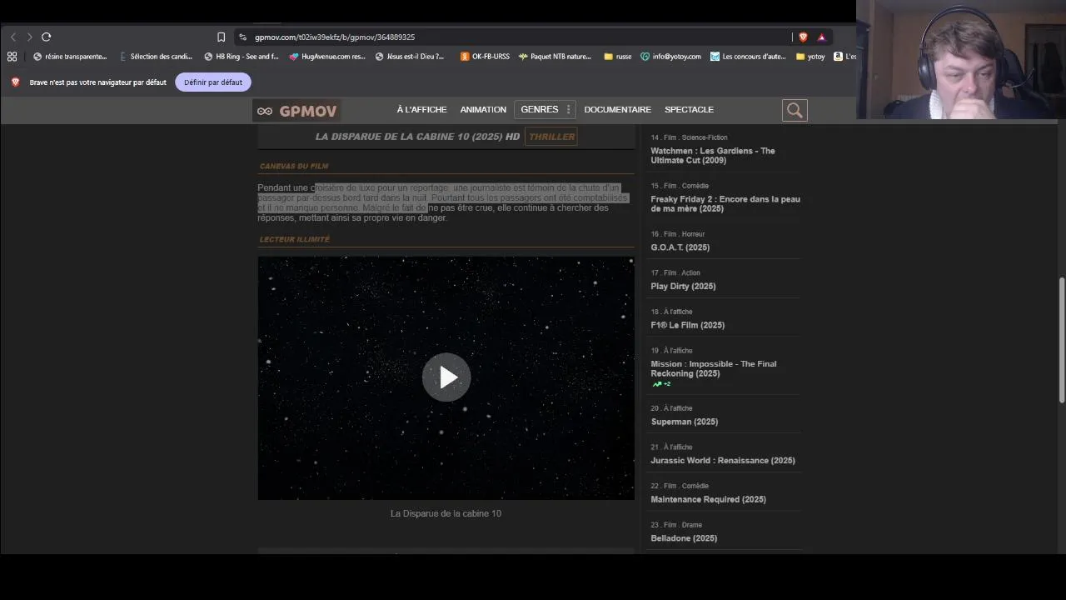Open the 'yotoy' bookmarks folder
Image resolution: width=1066 pixels, height=600 pixels.
coord(810,57)
